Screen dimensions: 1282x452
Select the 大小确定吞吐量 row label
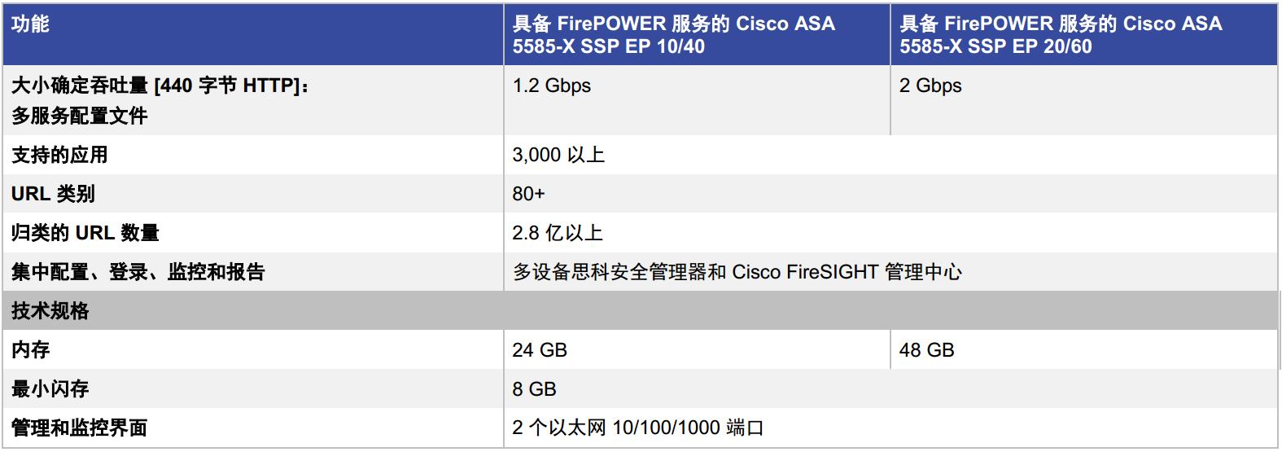253,100
